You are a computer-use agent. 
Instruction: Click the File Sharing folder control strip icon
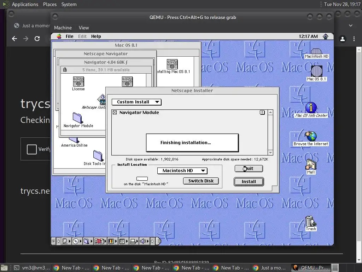pyautogui.click(x=86, y=241)
